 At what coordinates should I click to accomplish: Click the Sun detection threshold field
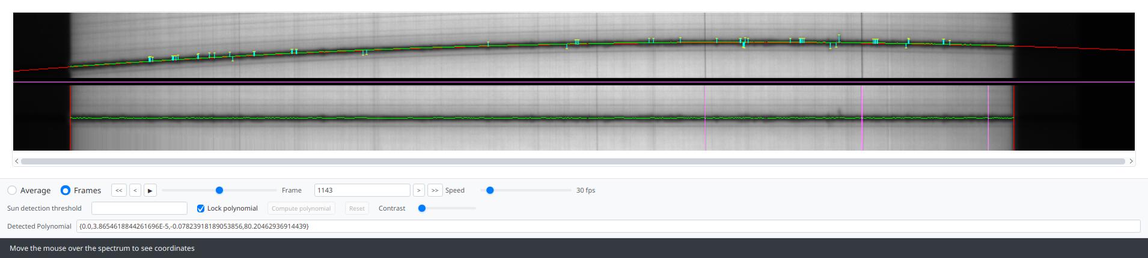point(139,208)
